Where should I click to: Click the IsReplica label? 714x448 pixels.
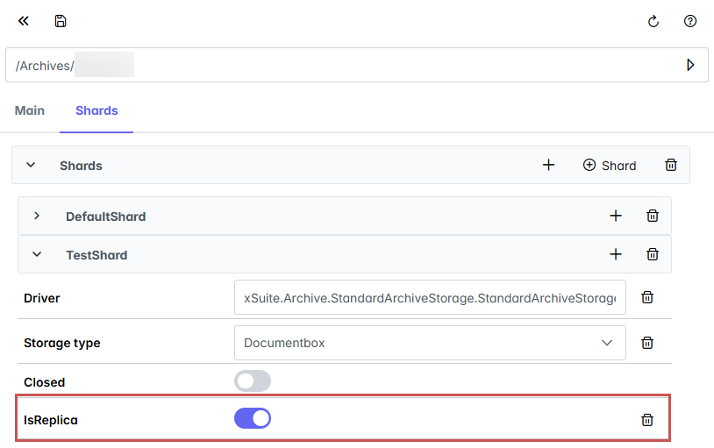51,420
